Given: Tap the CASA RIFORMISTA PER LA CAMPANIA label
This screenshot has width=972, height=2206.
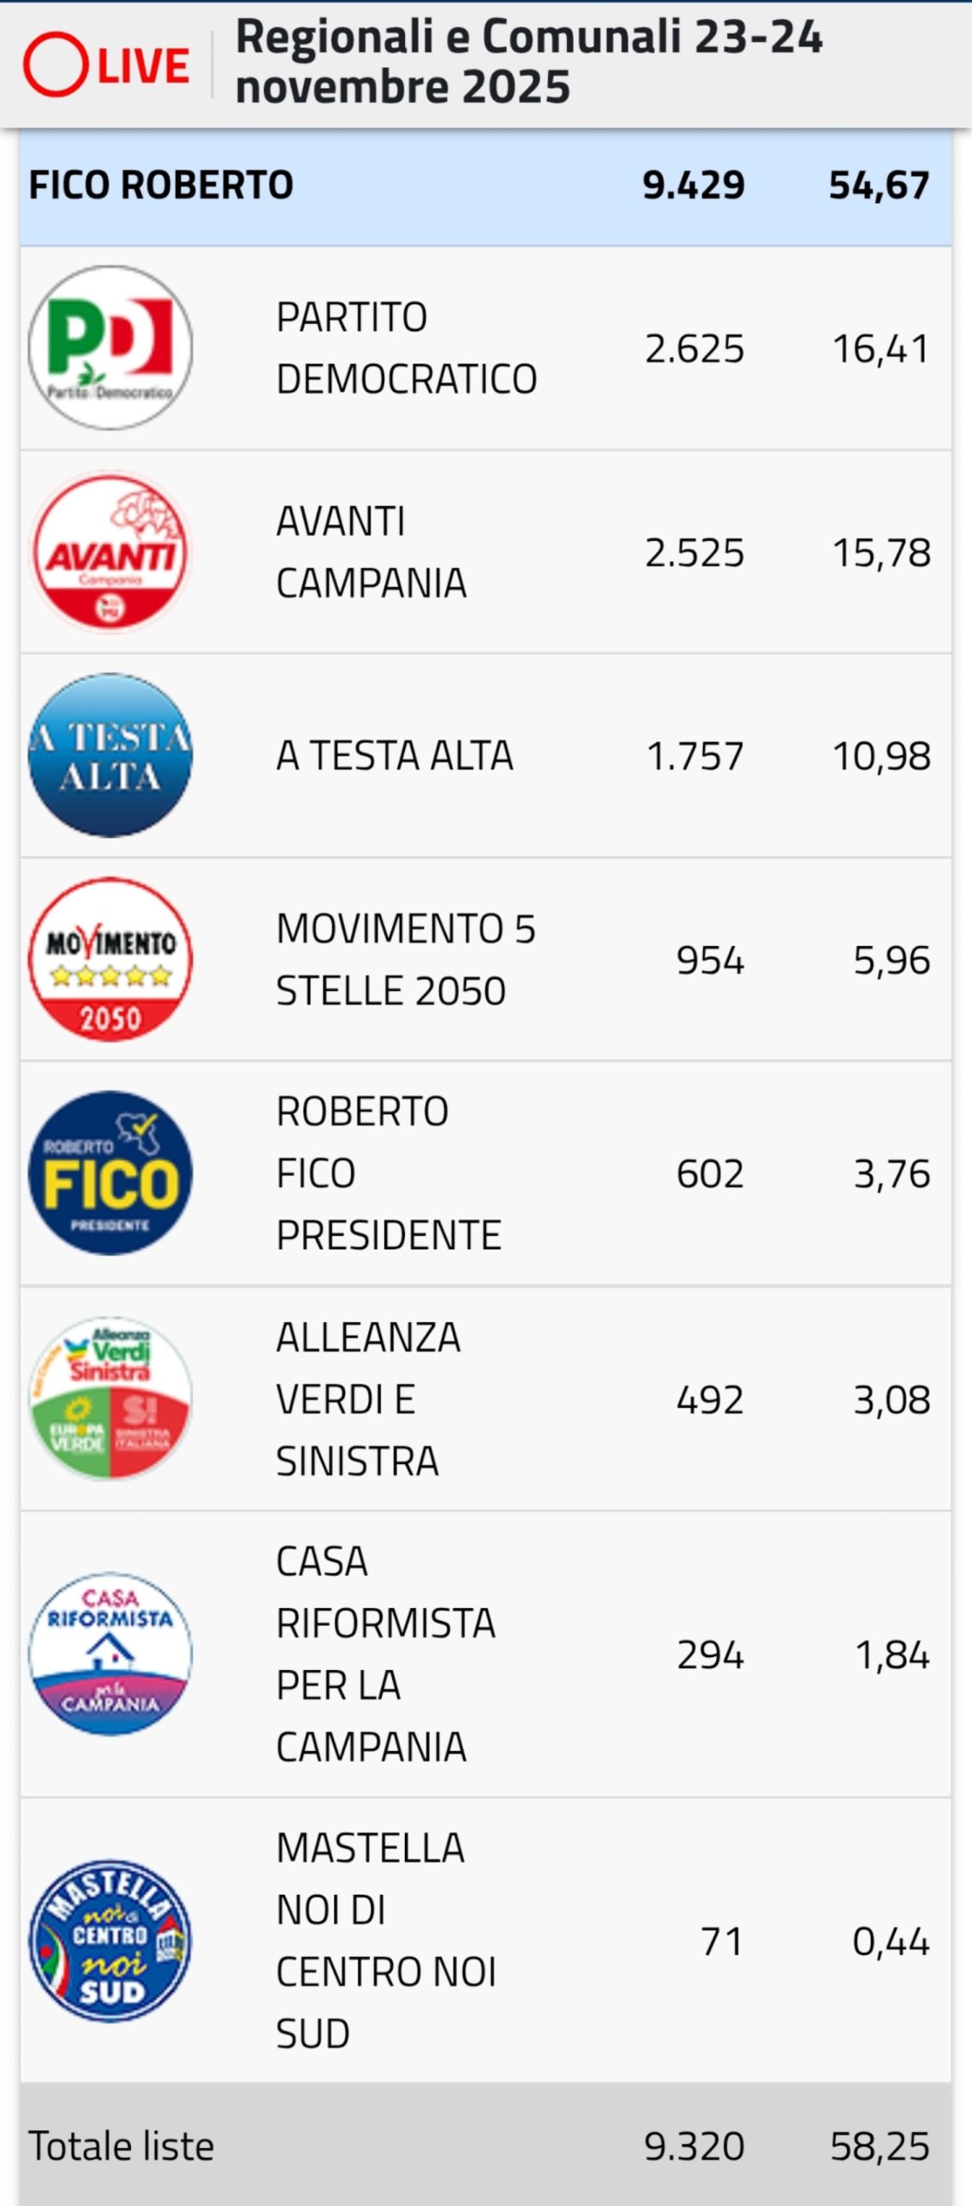Looking at the screenshot, I should 385,1654.
